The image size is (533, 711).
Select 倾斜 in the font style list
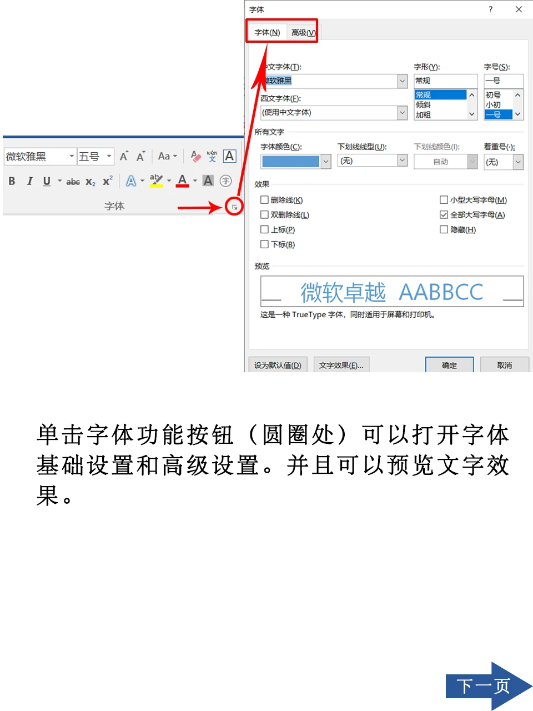coord(440,104)
